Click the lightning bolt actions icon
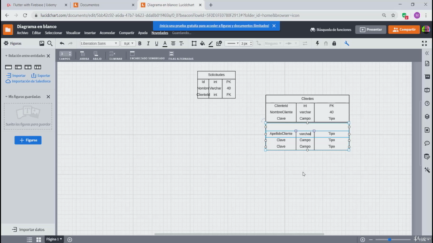 [x=317, y=43]
